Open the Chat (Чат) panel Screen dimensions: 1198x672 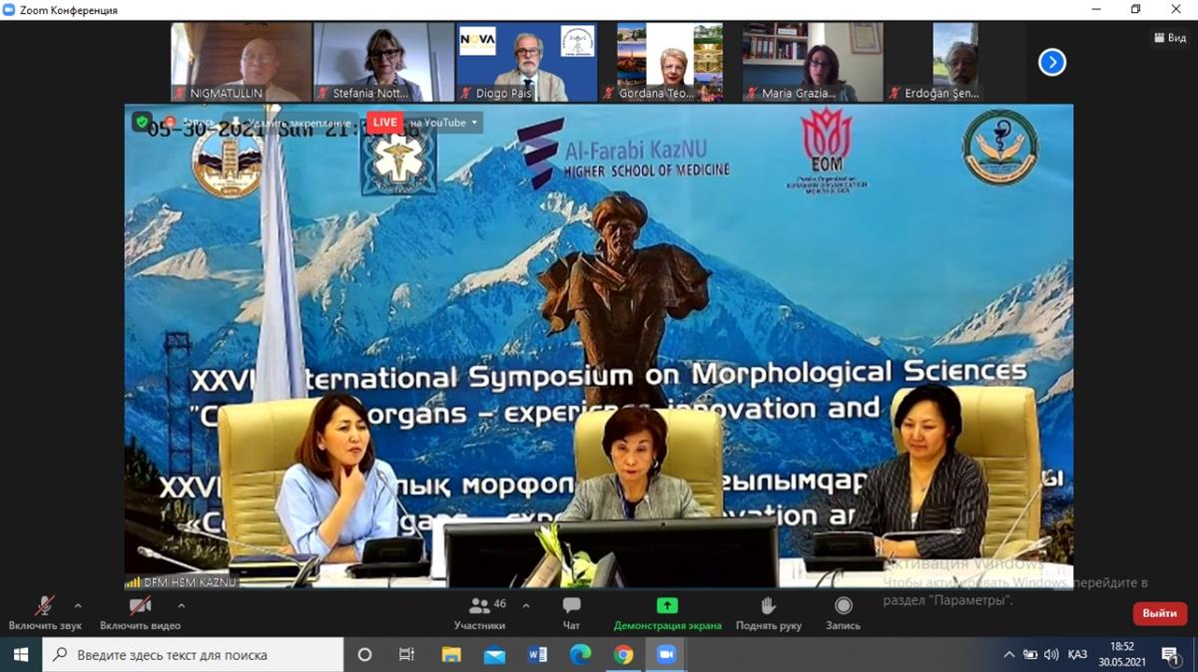point(571,612)
